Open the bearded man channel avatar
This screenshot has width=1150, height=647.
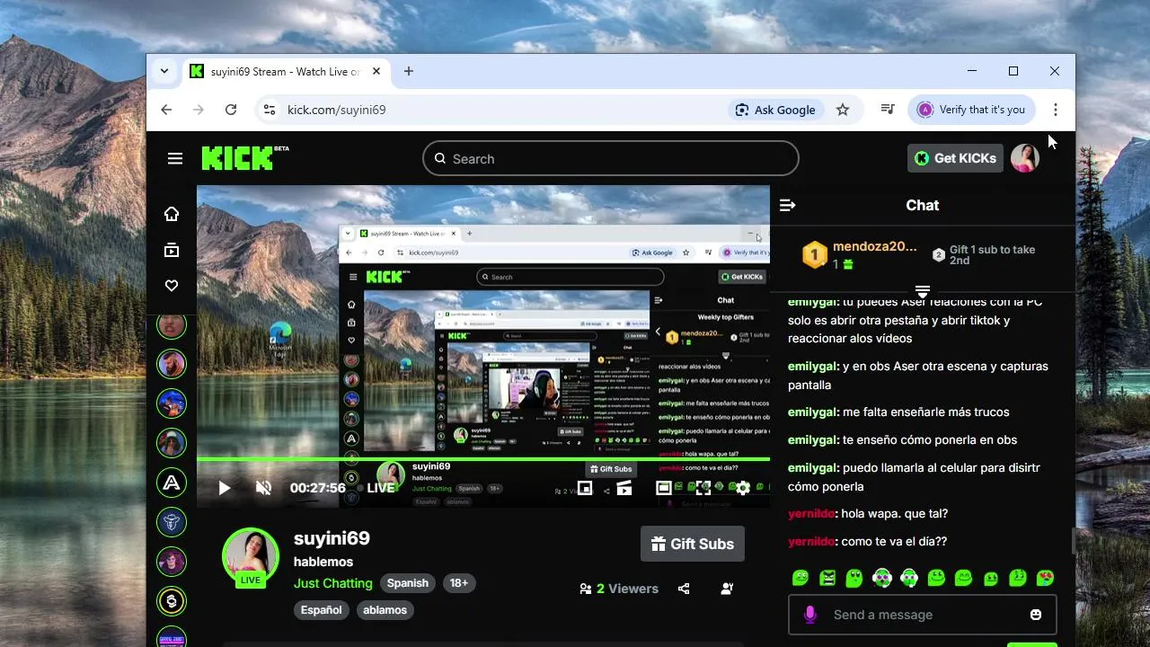[172, 364]
